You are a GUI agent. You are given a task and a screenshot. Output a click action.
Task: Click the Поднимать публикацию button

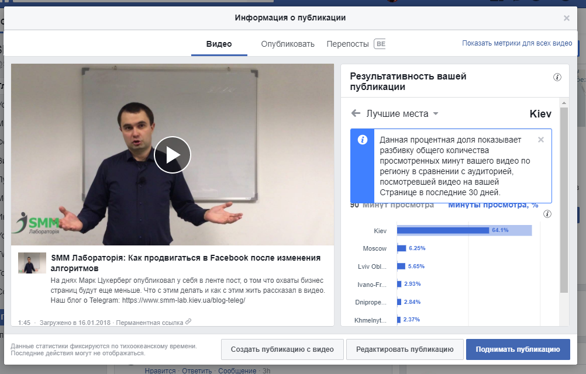coord(518,349)
